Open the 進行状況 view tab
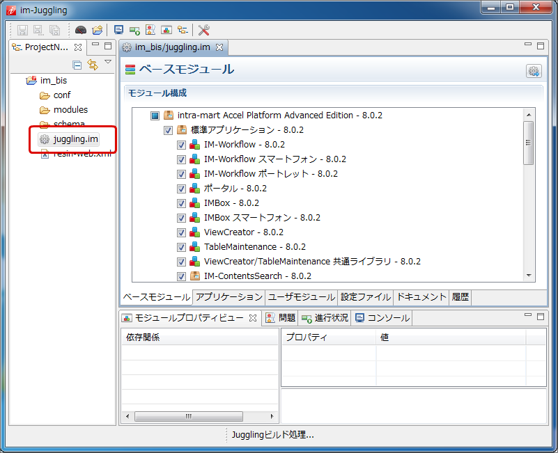Viewport: 558px width, 453px height. tap(325, 318)
